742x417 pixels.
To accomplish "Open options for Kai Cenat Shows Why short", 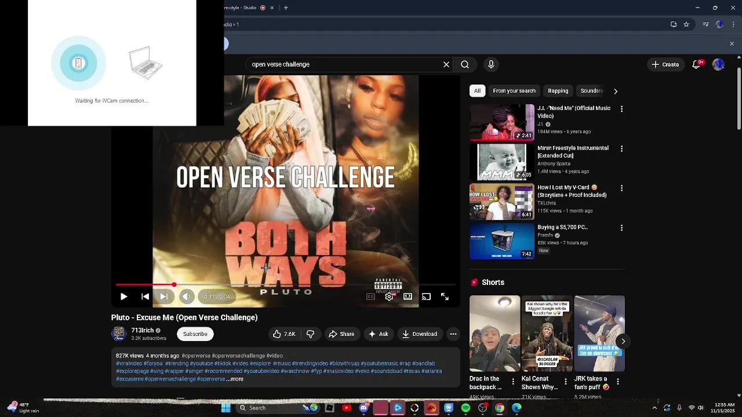I will click(566, 382).
